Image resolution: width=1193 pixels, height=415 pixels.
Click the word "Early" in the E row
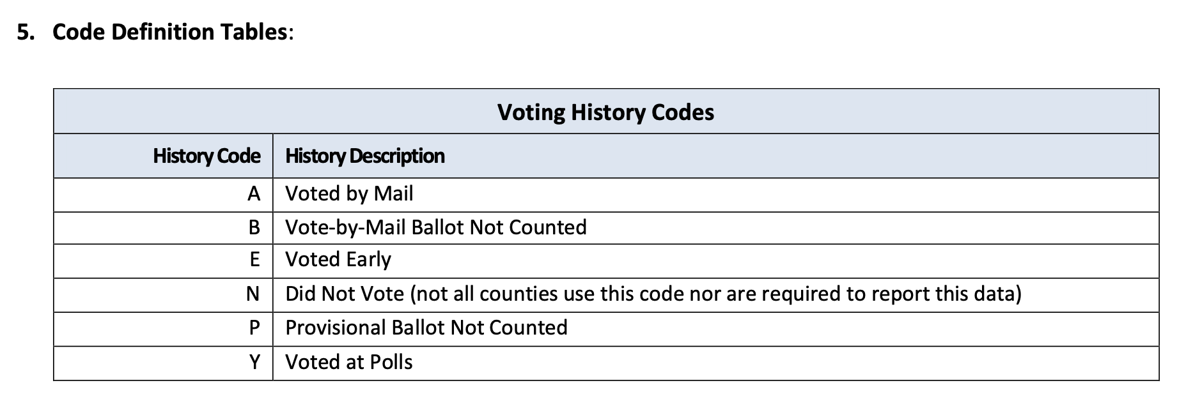tap(368, 260)
